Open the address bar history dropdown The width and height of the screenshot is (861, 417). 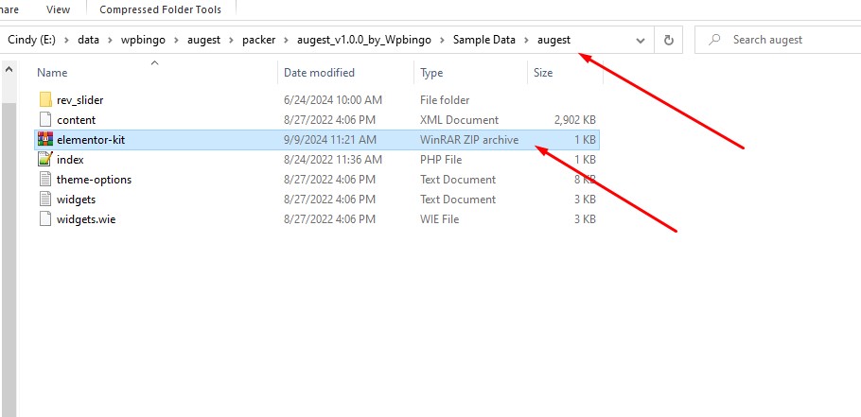pyautogui.click(x=641, y=40)
